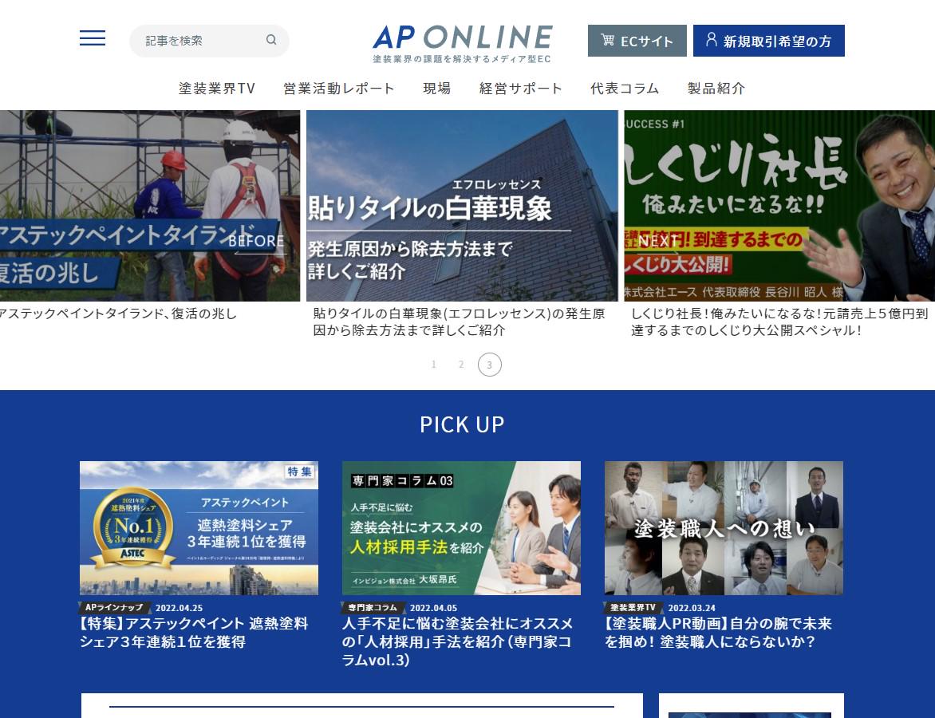Click the magnifier search icon
935x718 pixels.
coord(271,40)
